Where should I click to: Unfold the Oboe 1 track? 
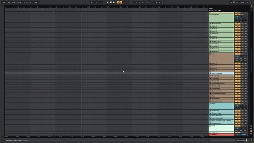pyautogui.click(x=211, y=36)
